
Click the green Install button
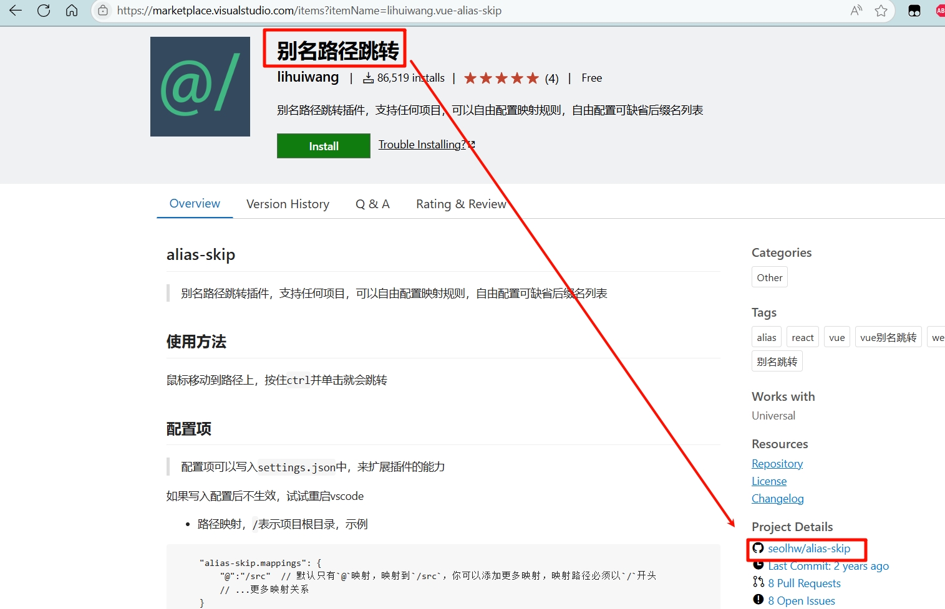click(324, 146)
